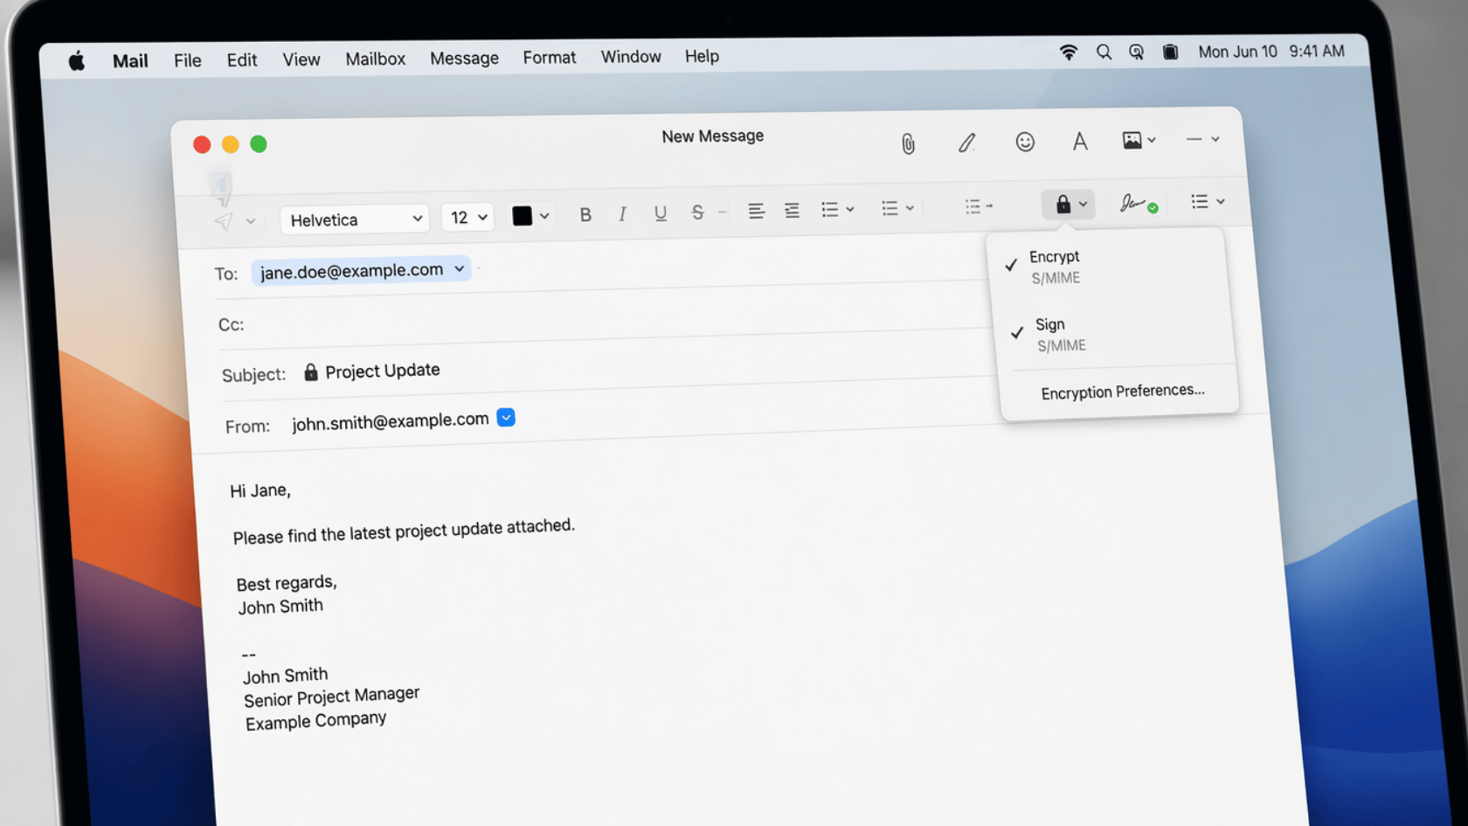Click the menu bar icon right of Spotlight
The image size is (1468, 826).
coord(1136,52)
